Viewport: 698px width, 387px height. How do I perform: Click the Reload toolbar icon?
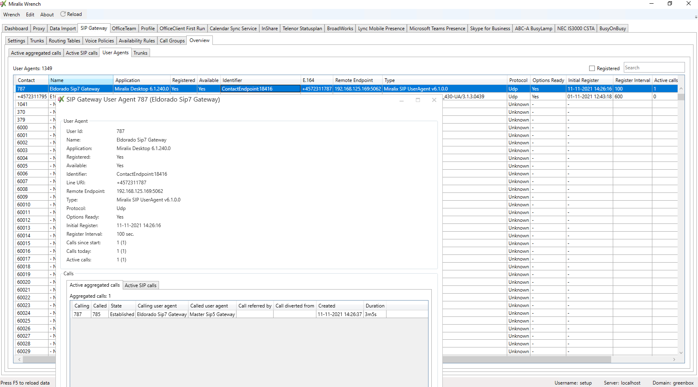pyautogui.click(x=63, y=14)
